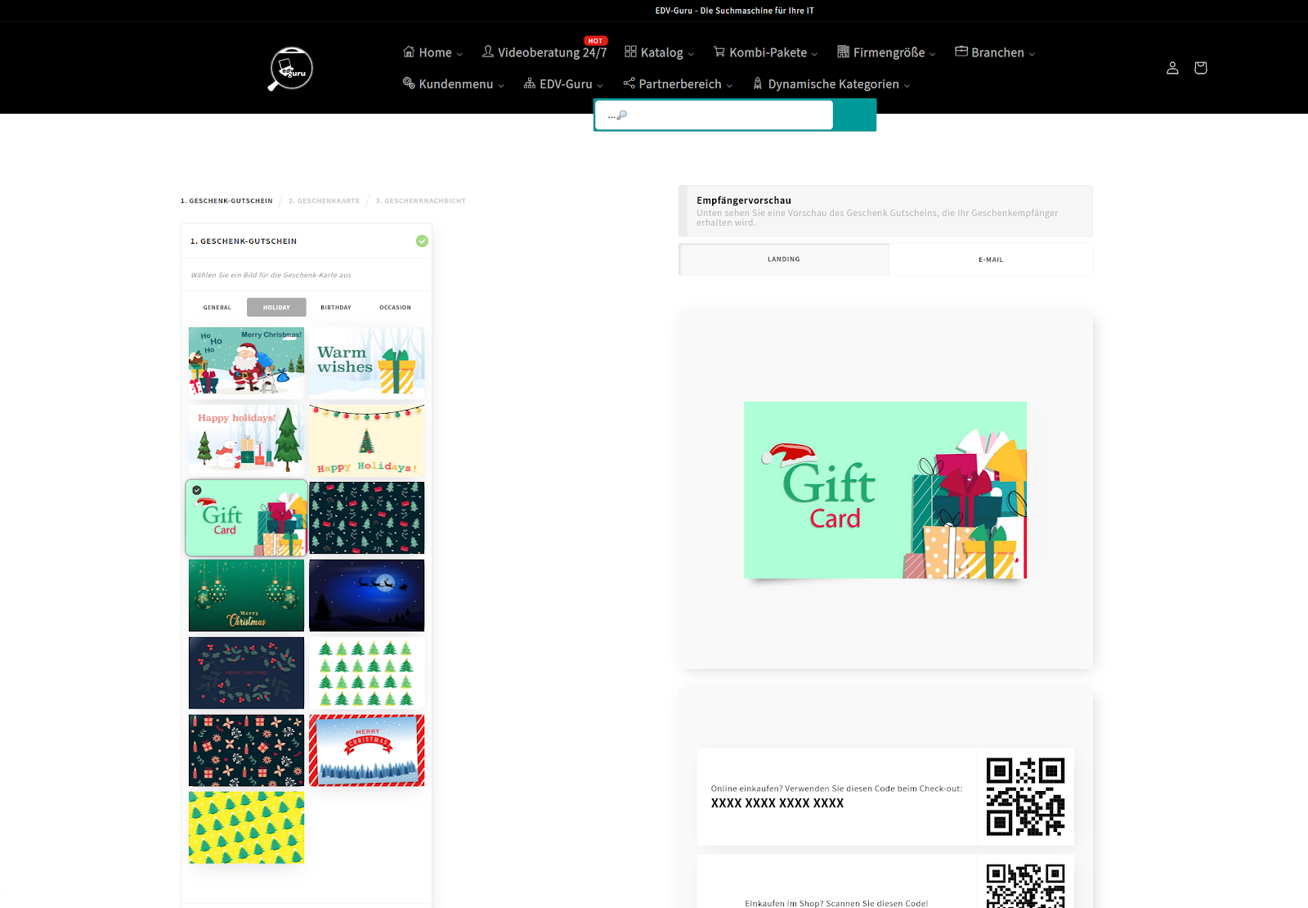Select the Holiday image tab
The image size is (1308, 908).
click(x=276, y=308)
